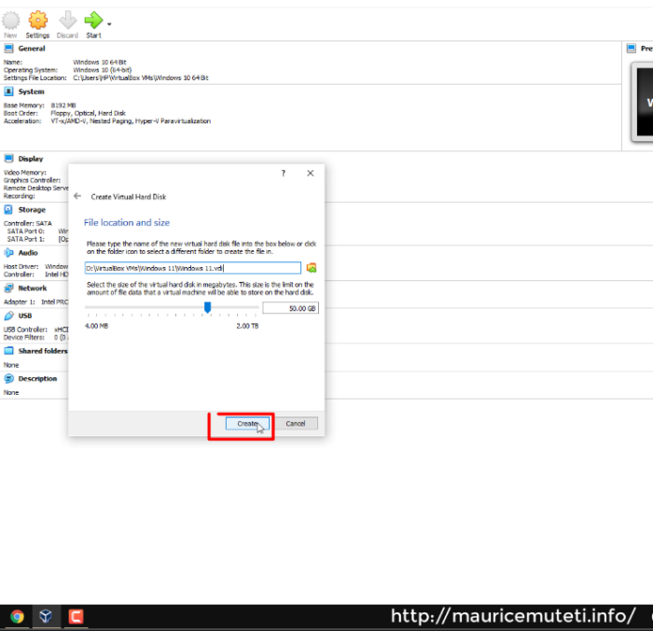Click the dialog help question mark
This screenshot has height=631, width=653.
pyautogui.click(x=284, y=173)
